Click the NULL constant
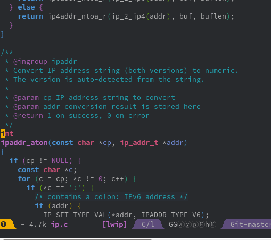 click(60, 161)
